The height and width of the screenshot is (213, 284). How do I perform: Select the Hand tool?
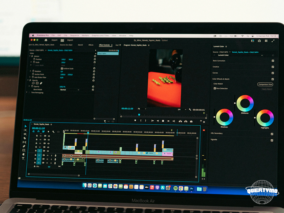[23, 154]
